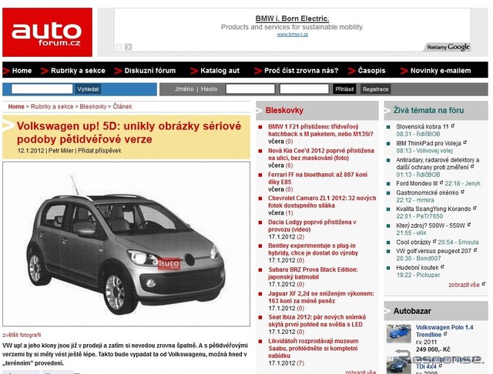Open Dacia Lodgy poprvé přistižena news item
Screen dimensions: 493x374
(x=312, y=225)
